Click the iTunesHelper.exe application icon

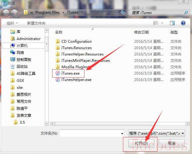pos(58,79)
